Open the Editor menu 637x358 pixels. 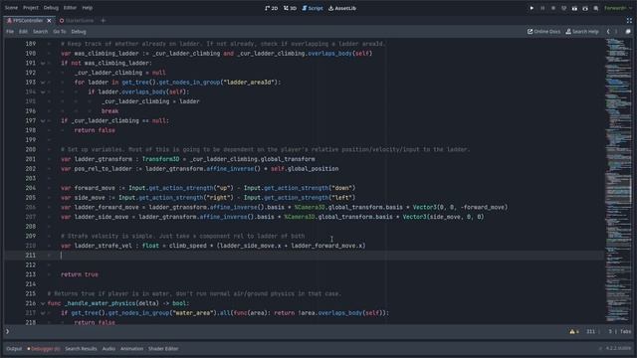[70, 8]
